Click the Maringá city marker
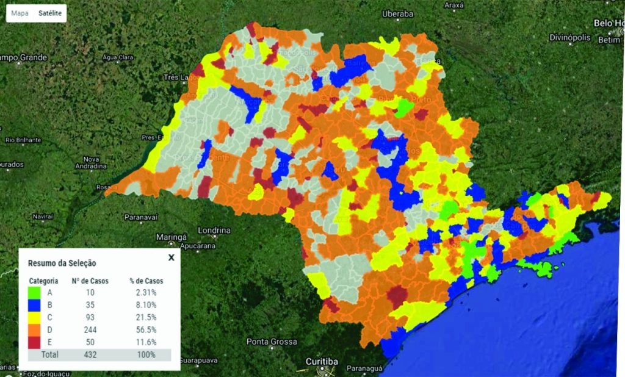The height and width of the screenshot is (377, 625). click(x=172, y=243)
